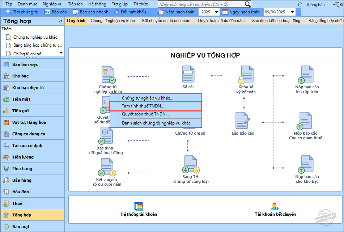Open the Nghiệp vụ menu
The height and width of the screenshot is (232, 344).
[52, 4]
